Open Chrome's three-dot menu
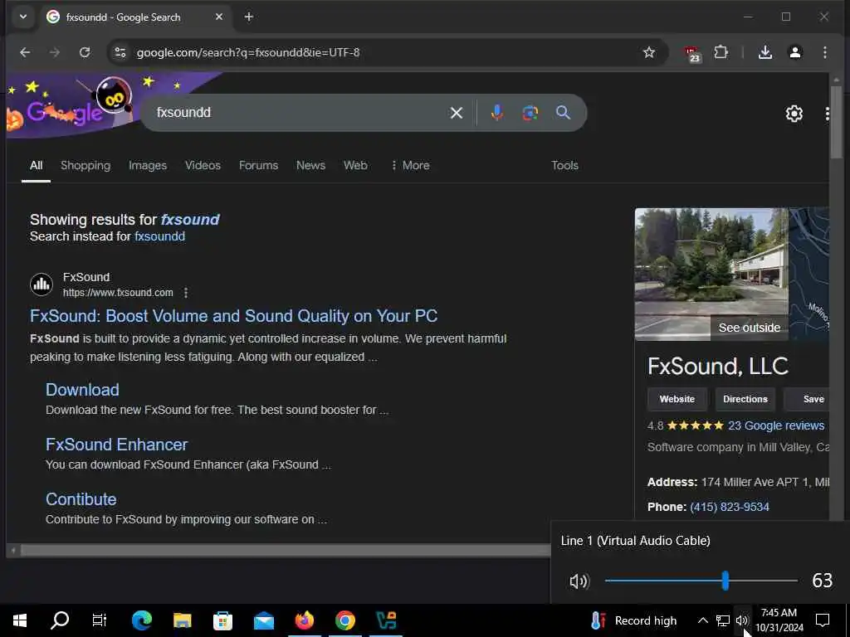 (x=824, y=52)
